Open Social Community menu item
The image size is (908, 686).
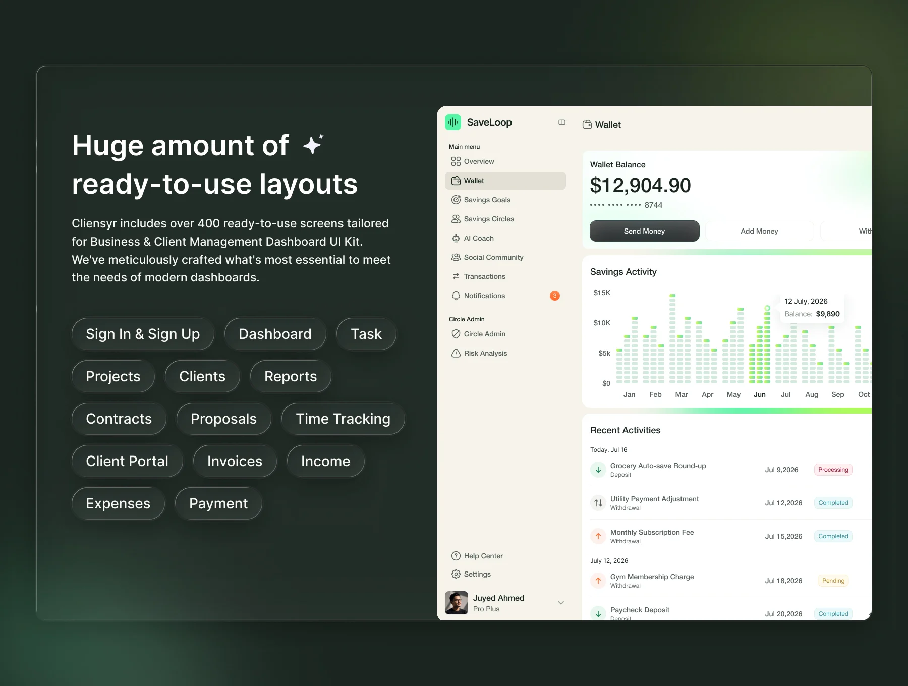(x=505, y=257)
